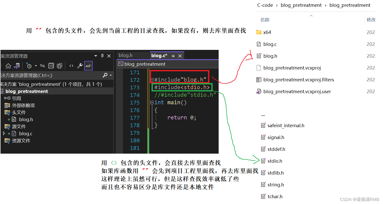Click the search magnifier icon in Solution Explorer
The height and width of the screenshot is (204, 383).
tap(105, 75)
